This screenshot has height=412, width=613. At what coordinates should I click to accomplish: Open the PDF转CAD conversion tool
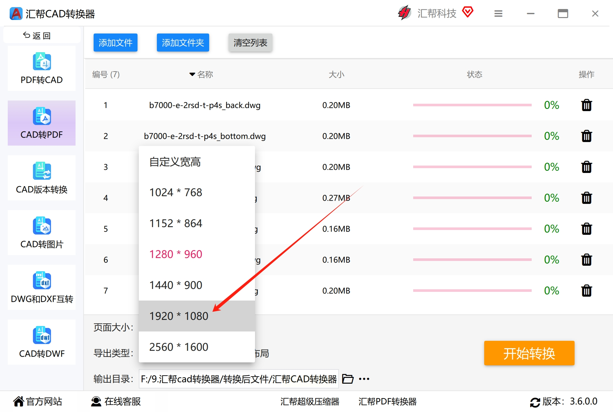tap(42, 68)
